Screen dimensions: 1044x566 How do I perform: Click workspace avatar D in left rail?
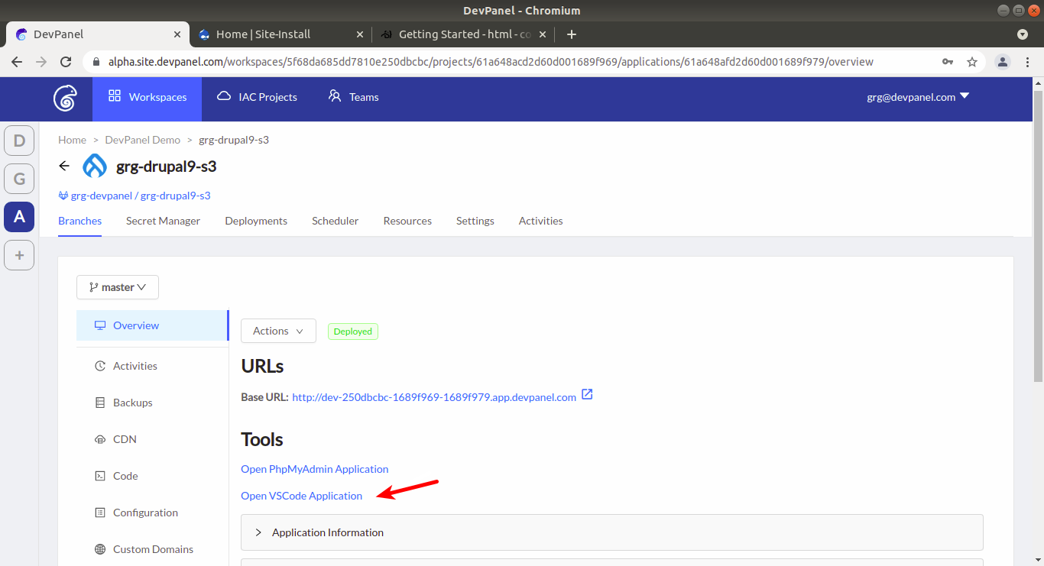pyautogui.click(x=19, y=141)
